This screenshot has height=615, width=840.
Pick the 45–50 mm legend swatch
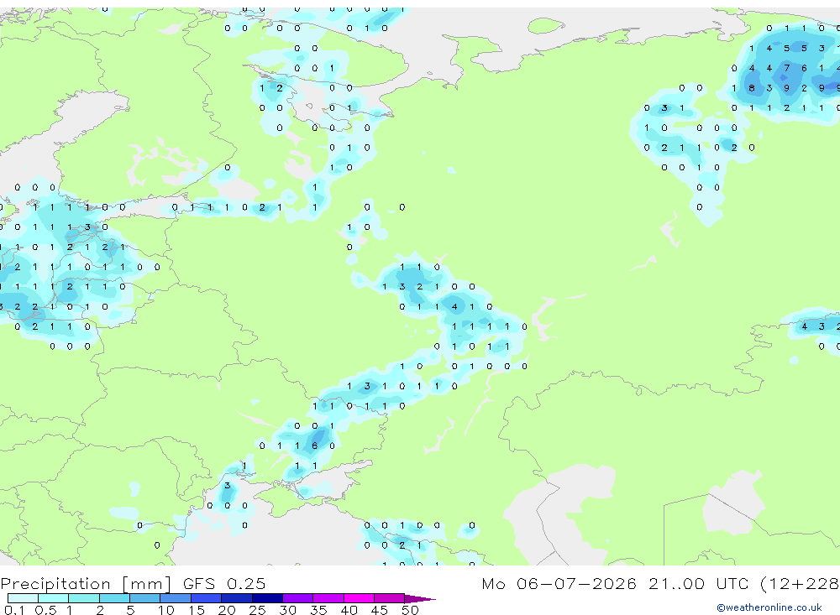click(x=389, y=598)
